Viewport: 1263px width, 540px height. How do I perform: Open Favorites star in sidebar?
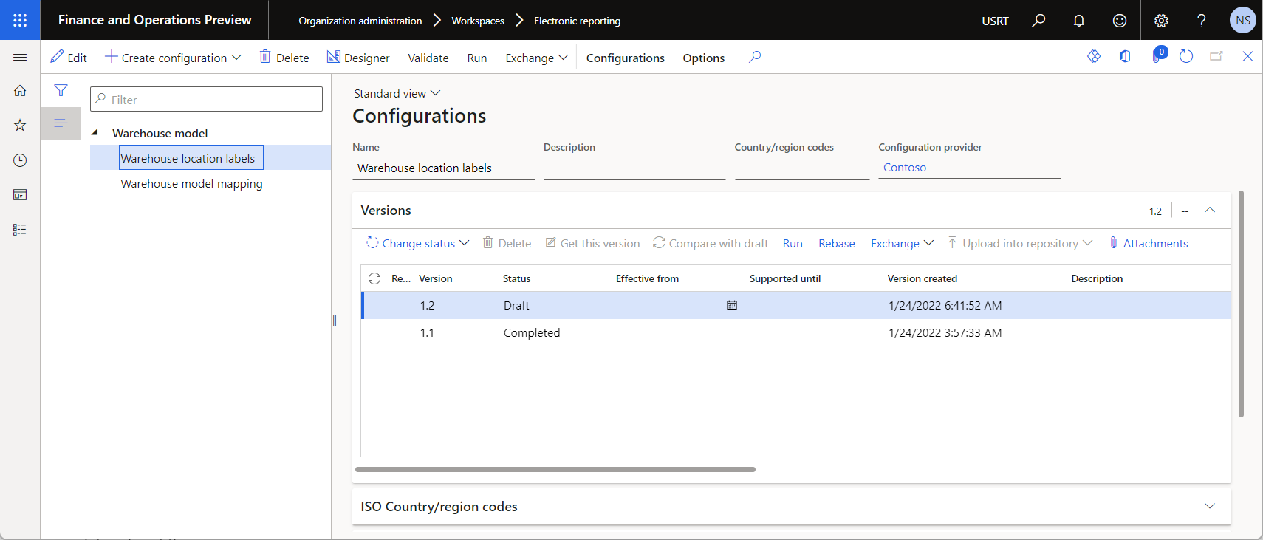click(20, 126)
